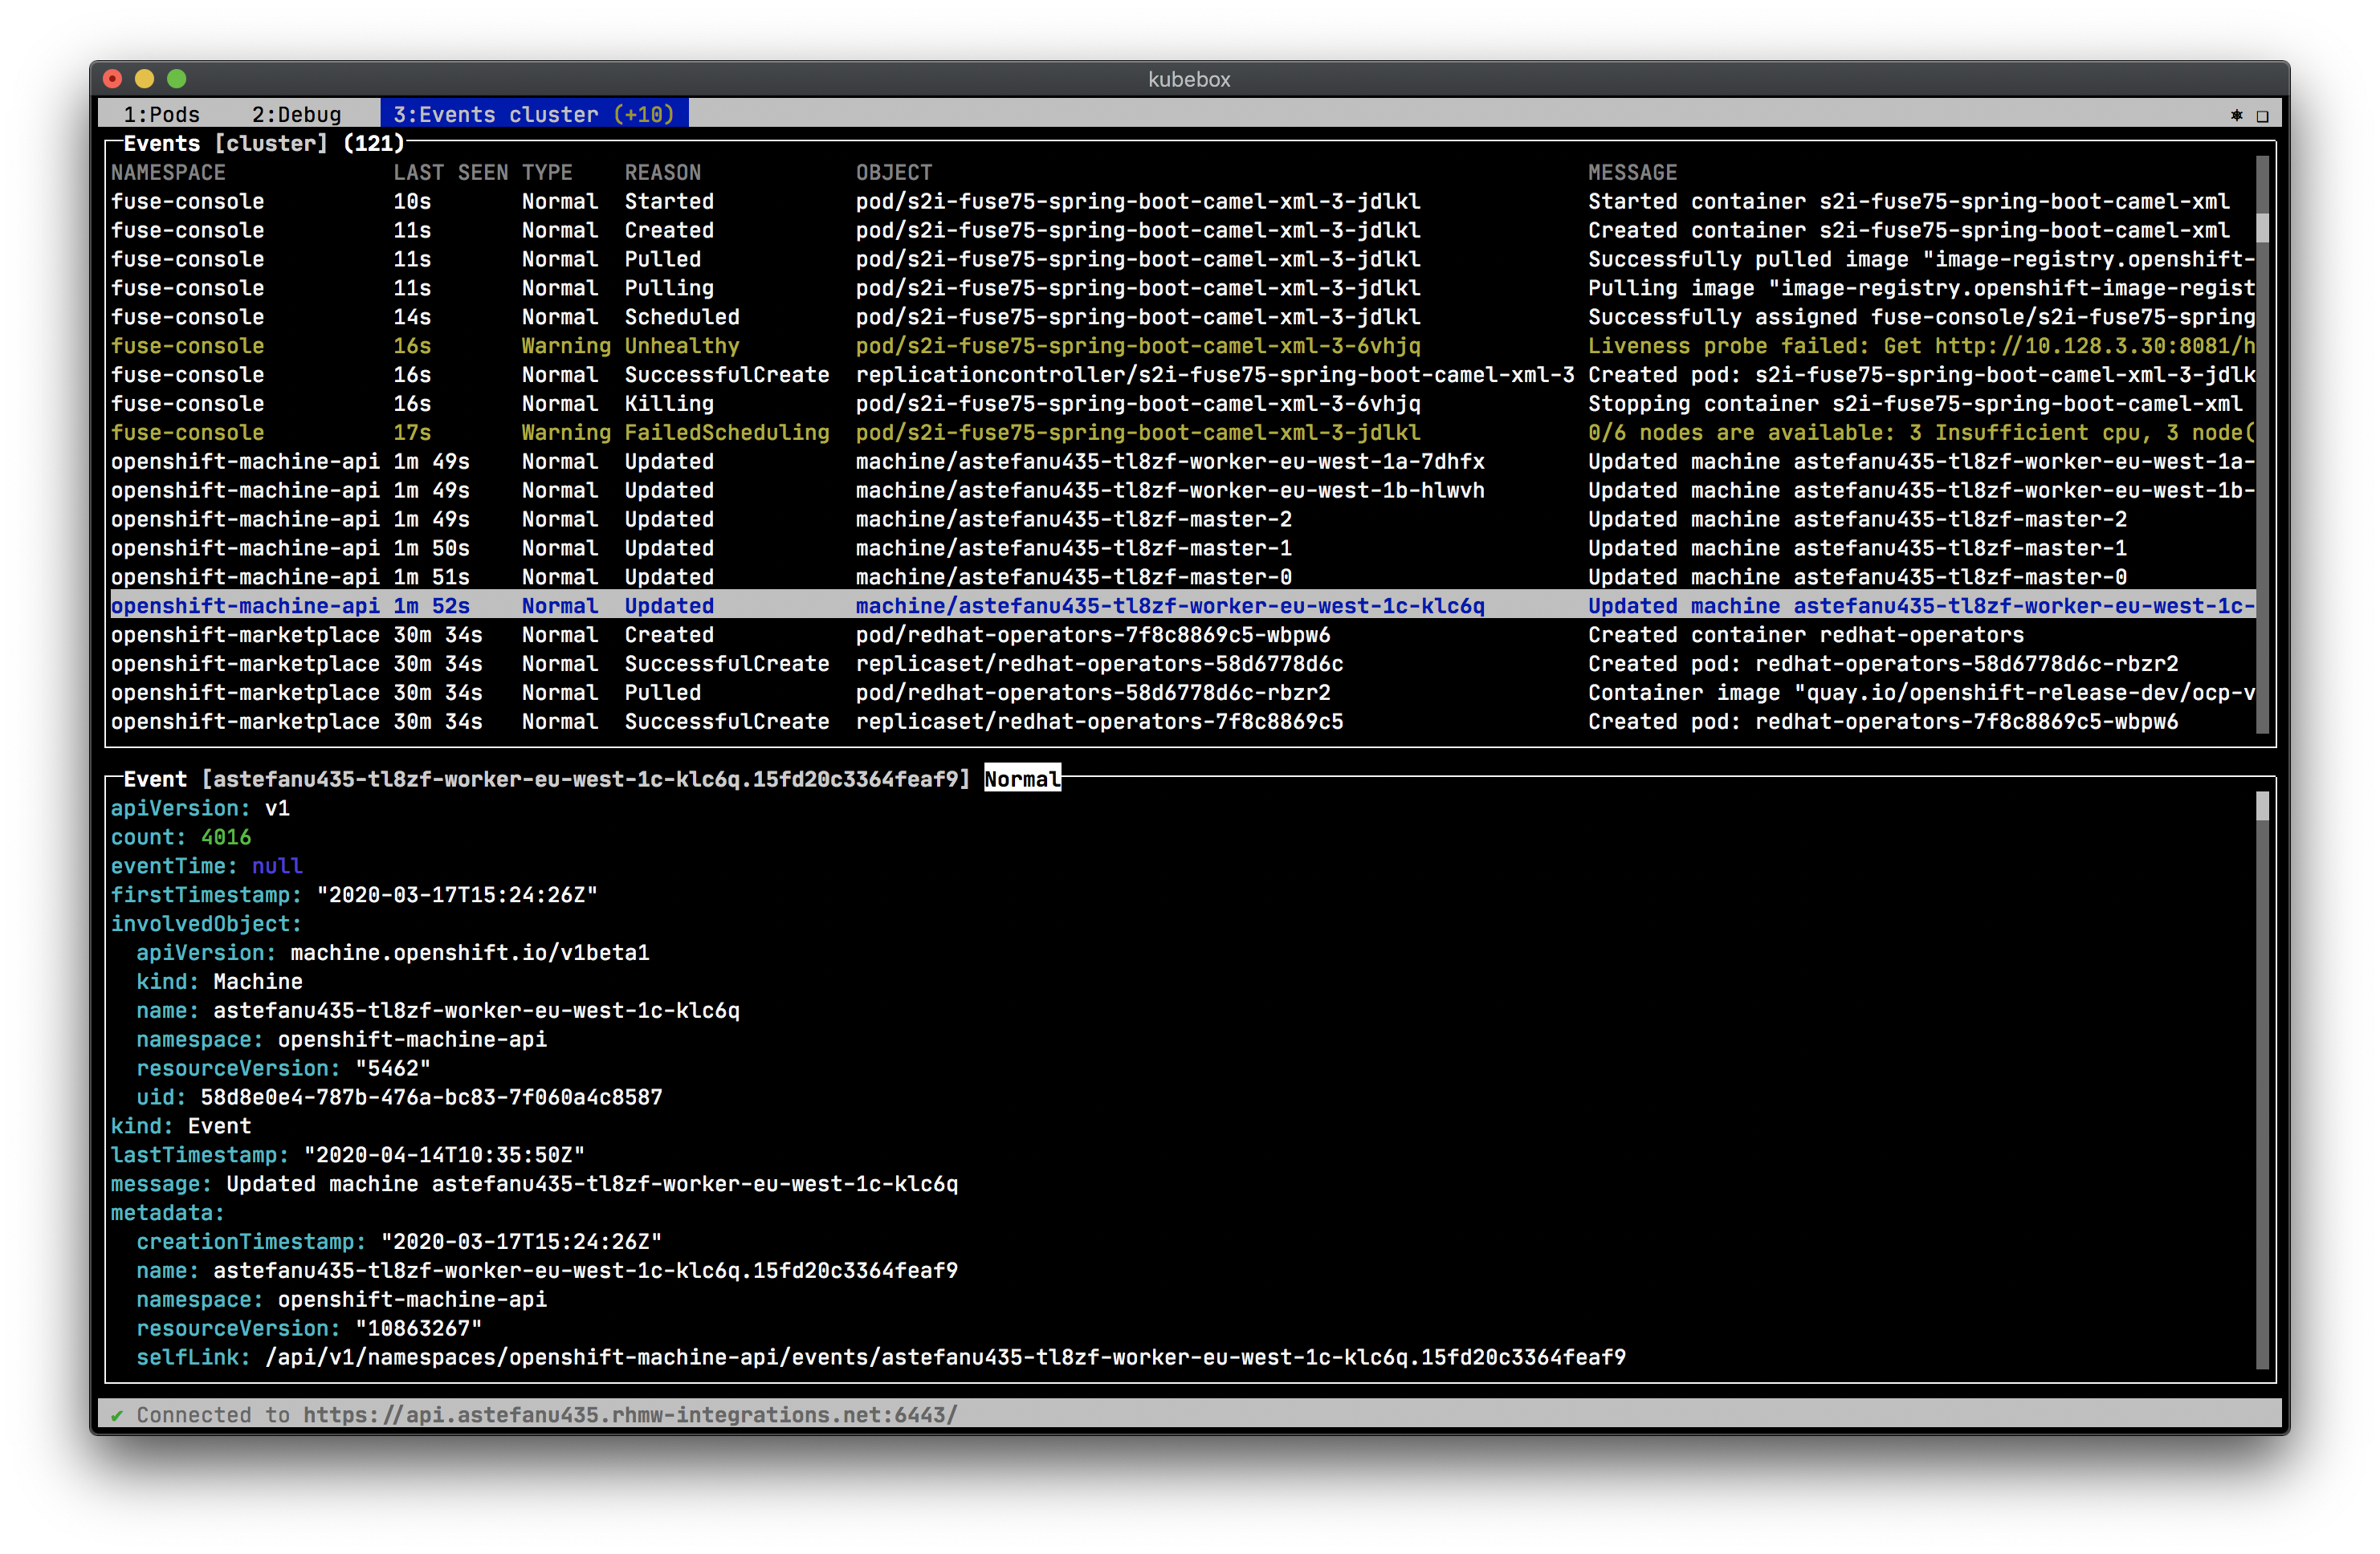
Task: Click the yellow minimize window dot
Action: click(145, 79)
